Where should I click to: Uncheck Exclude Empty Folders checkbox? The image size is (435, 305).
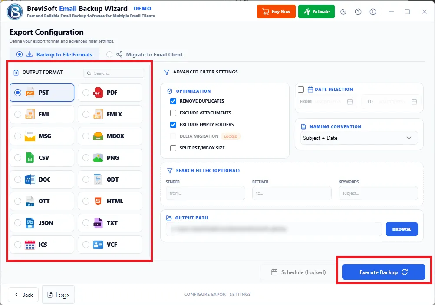click(173, 125)
